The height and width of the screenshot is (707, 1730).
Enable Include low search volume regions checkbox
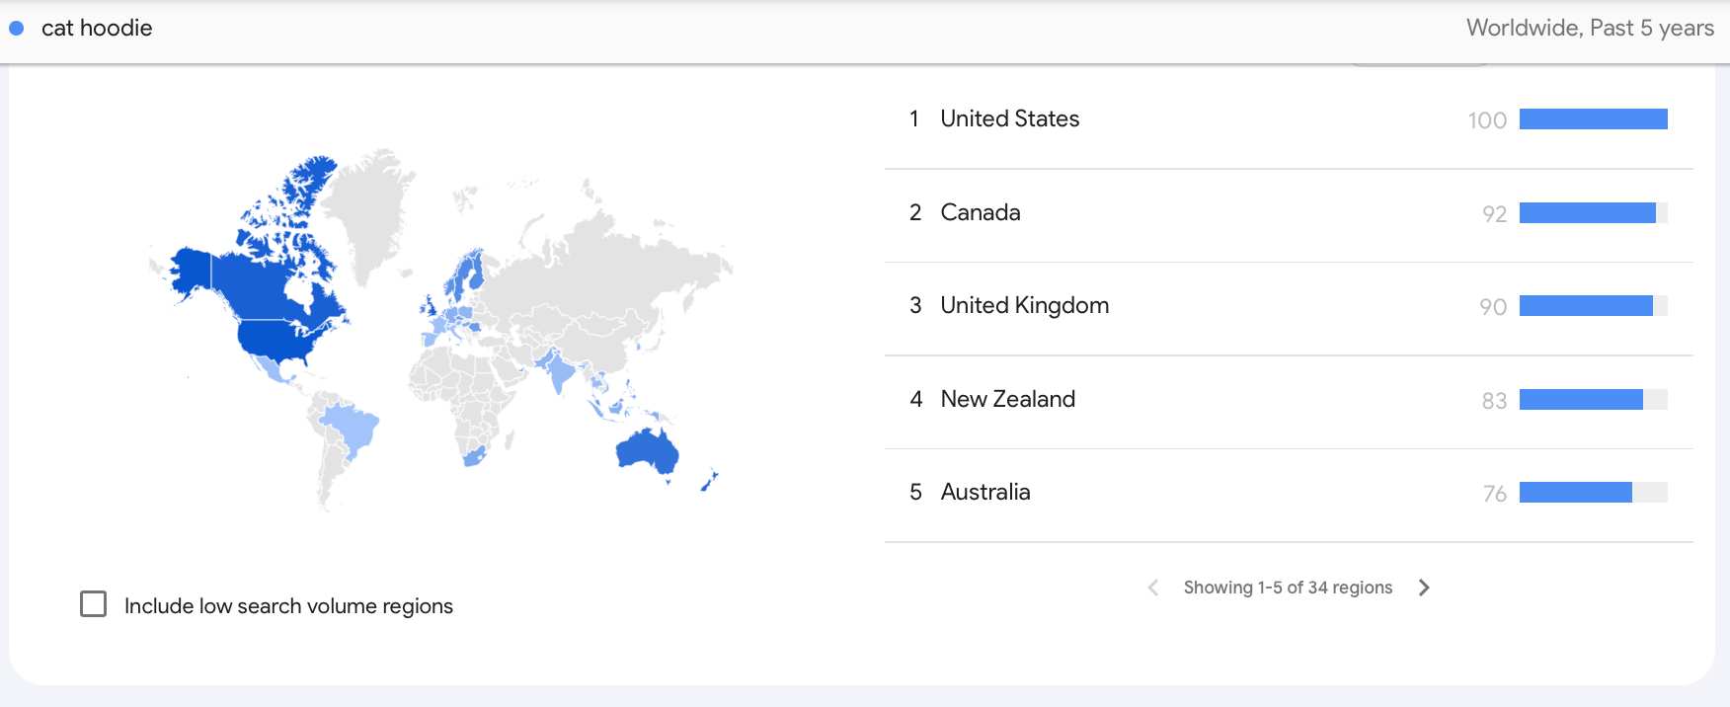tap(94, 604)
